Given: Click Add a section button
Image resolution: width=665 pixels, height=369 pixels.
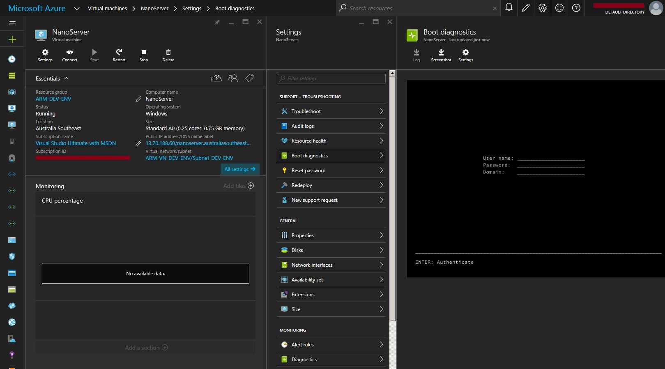Looking at the screenshot, I should pyautogui.click(x=146, y=348).
